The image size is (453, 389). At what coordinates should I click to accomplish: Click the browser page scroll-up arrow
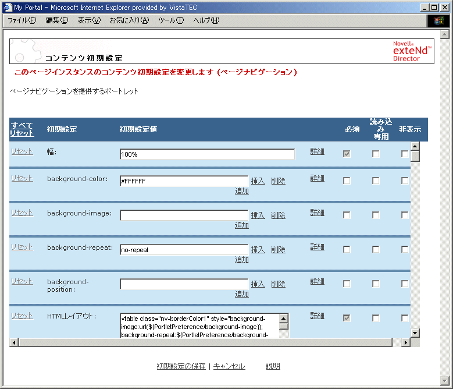(445, 34)
